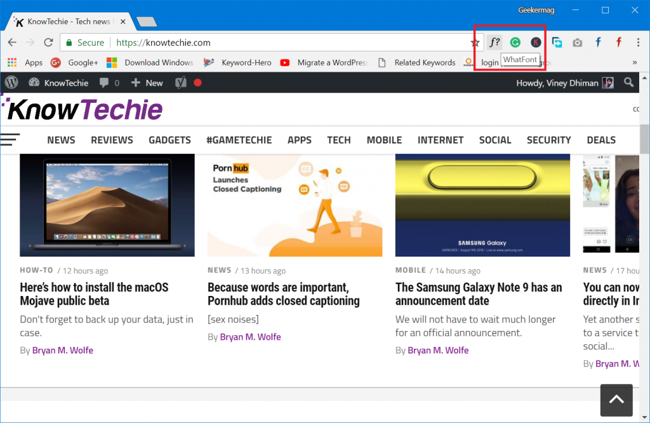This screenshot has width=650, height=423.
Task: Click the red f extension icon
Action: click(x=618, y=43)
